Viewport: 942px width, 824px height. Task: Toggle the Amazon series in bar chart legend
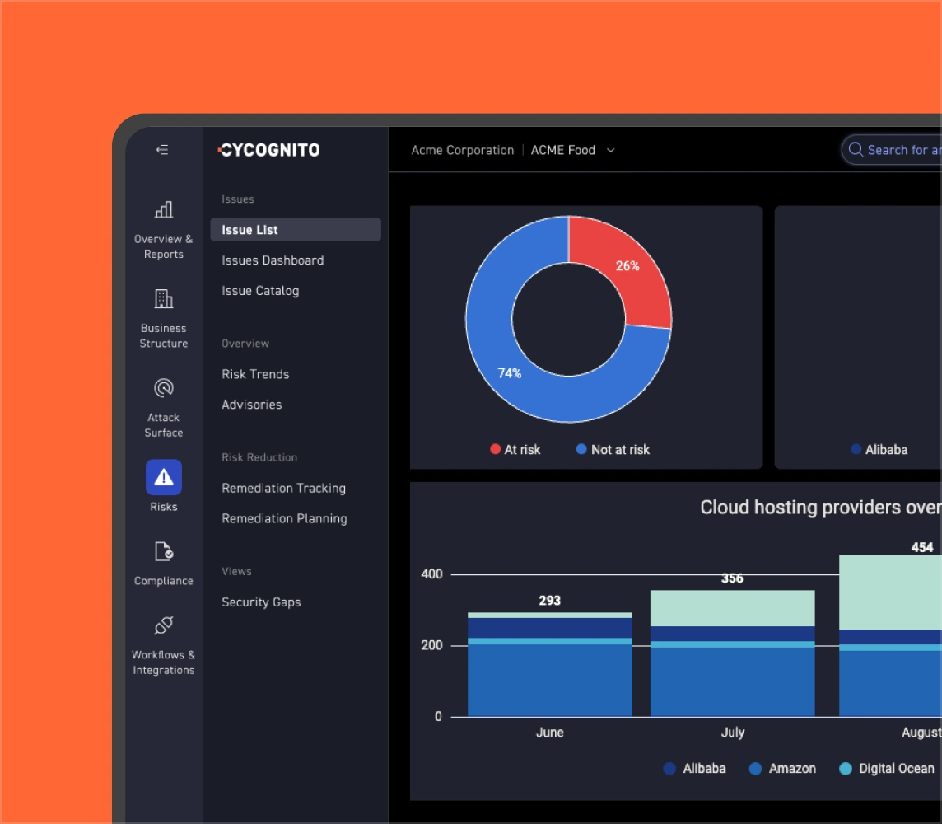[782, 768]
